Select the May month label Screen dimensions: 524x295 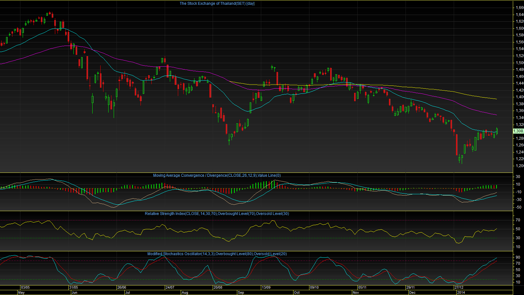coord(21,292)
